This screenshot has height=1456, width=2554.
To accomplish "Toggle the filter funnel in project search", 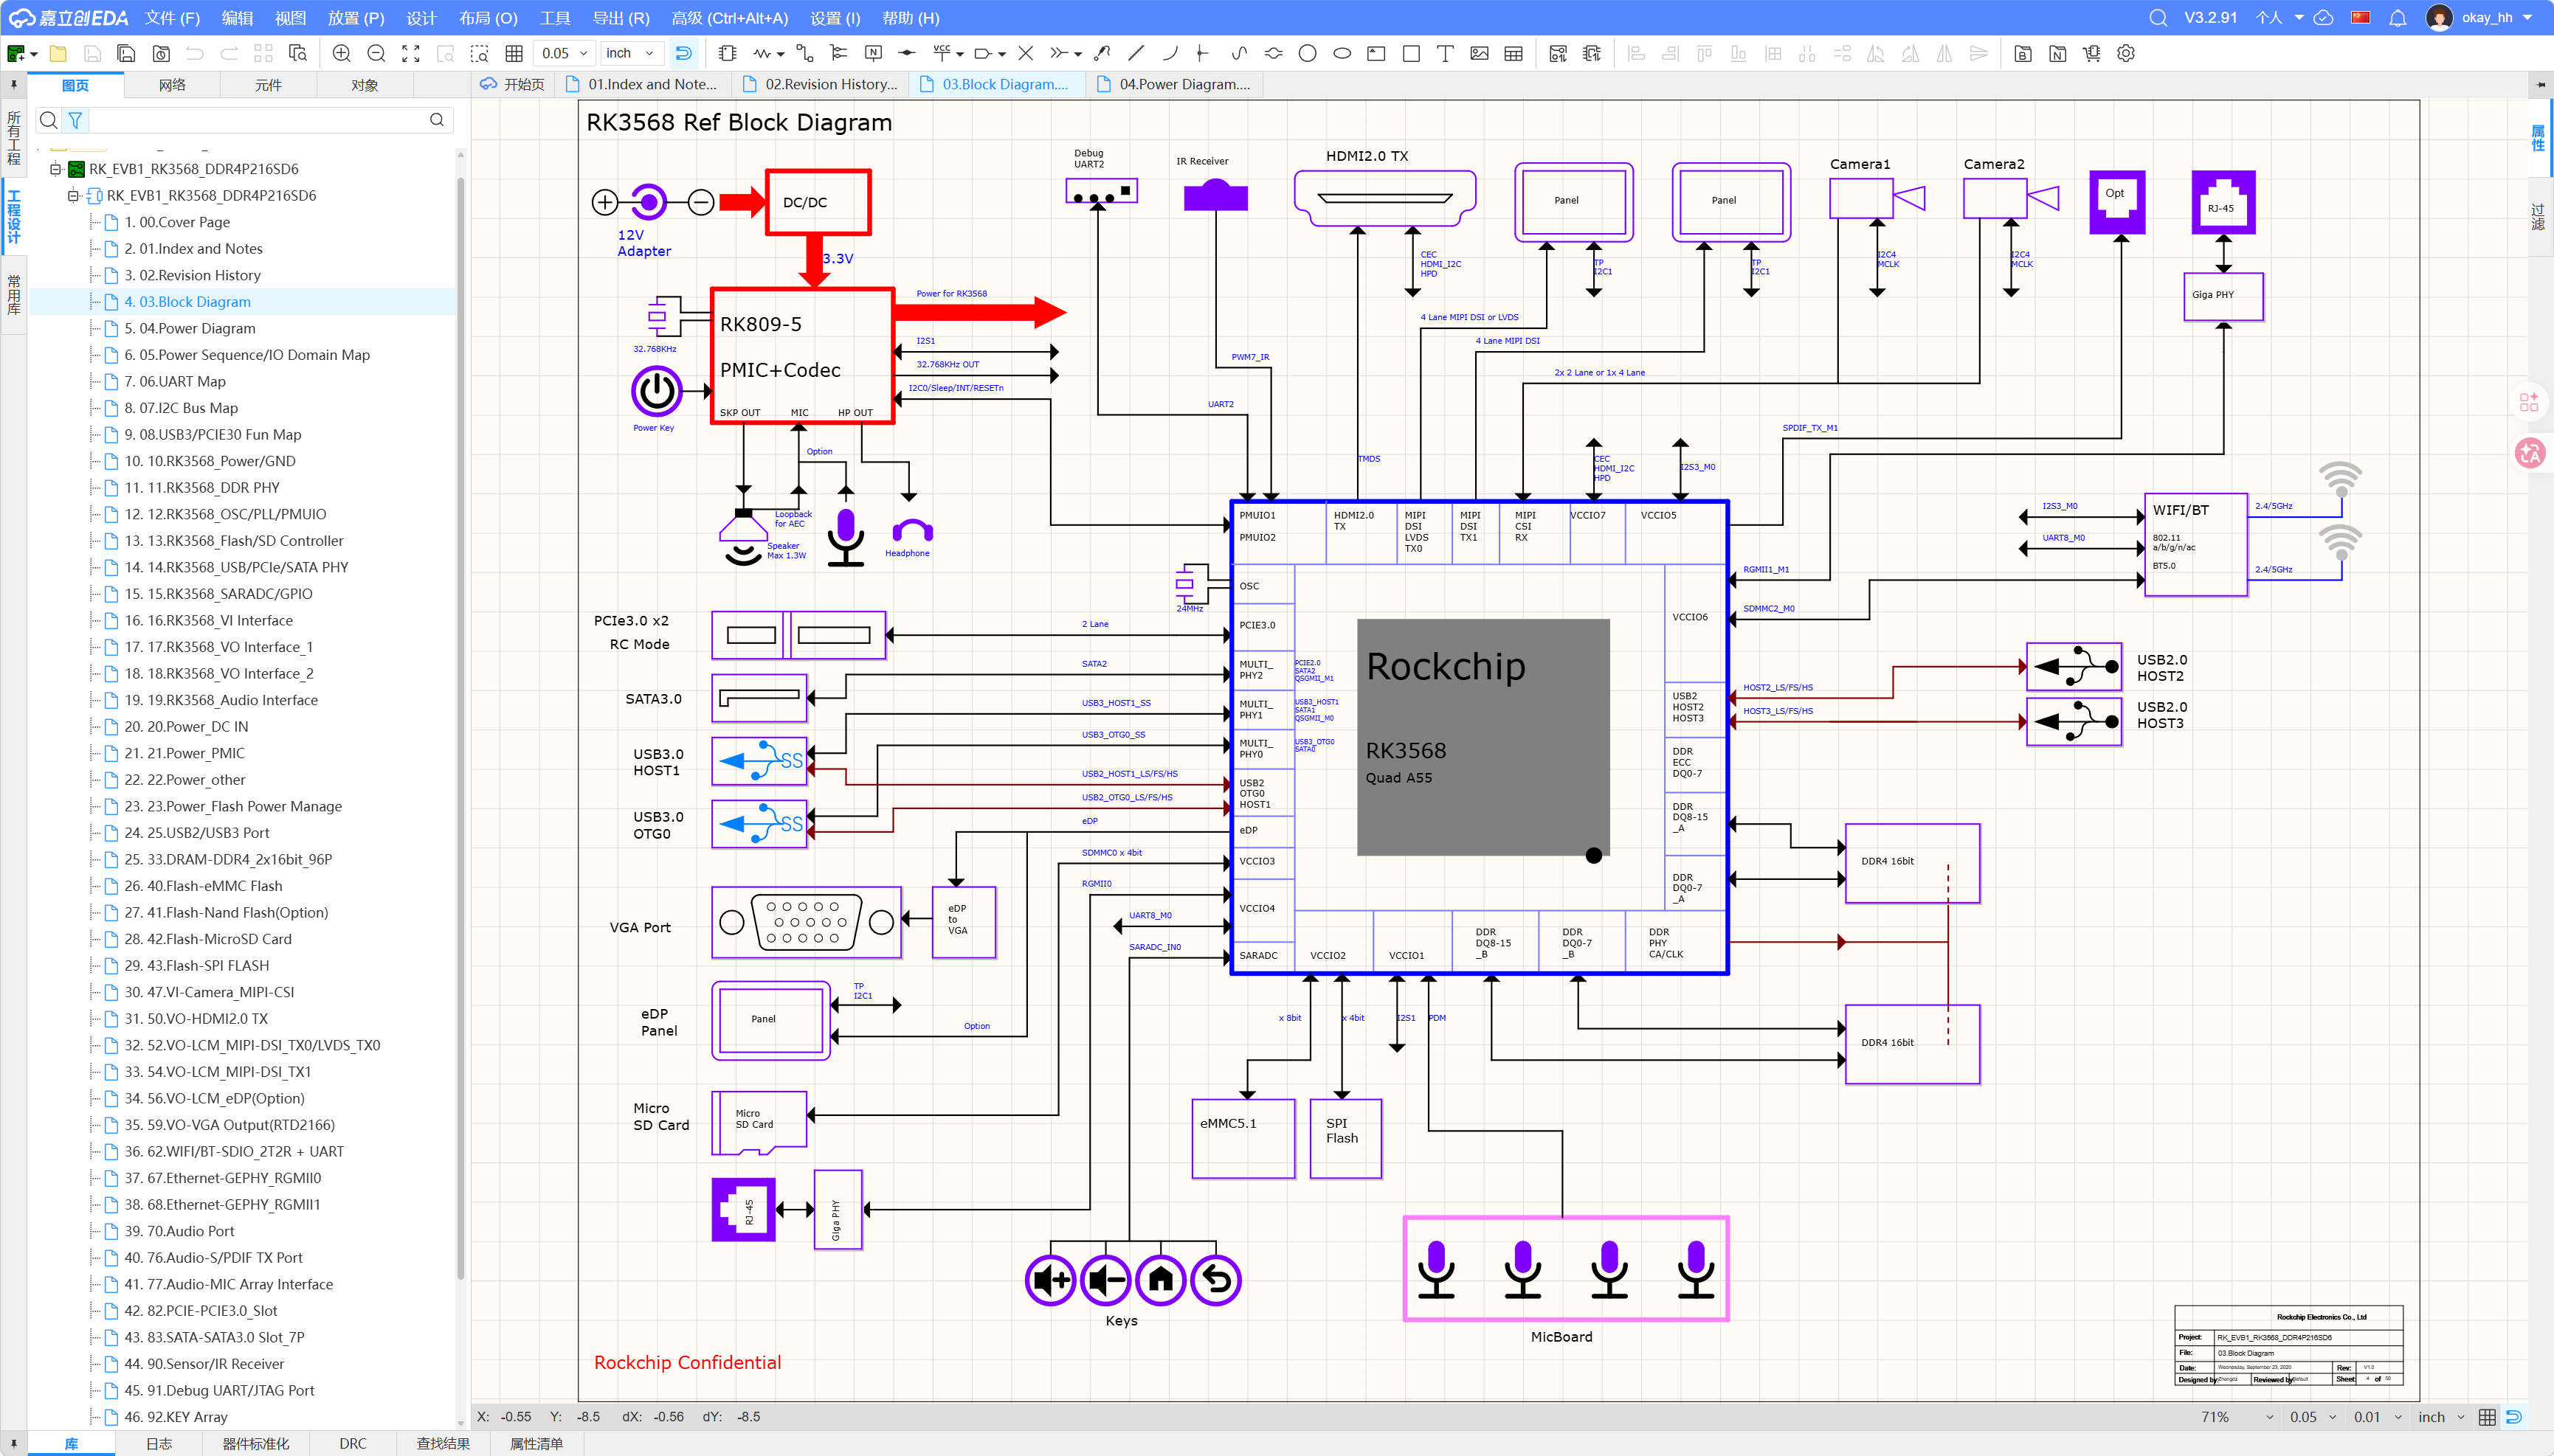I will pos(75,121).
